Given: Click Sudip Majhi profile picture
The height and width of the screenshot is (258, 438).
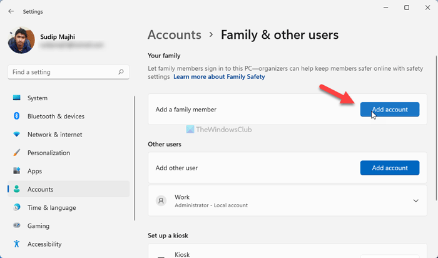Looking at the screenshot, I should point(21,40).
